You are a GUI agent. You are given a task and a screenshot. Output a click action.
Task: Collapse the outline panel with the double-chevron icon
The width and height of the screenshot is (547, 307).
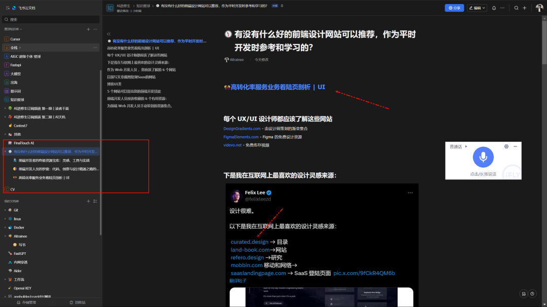point(109,34)
